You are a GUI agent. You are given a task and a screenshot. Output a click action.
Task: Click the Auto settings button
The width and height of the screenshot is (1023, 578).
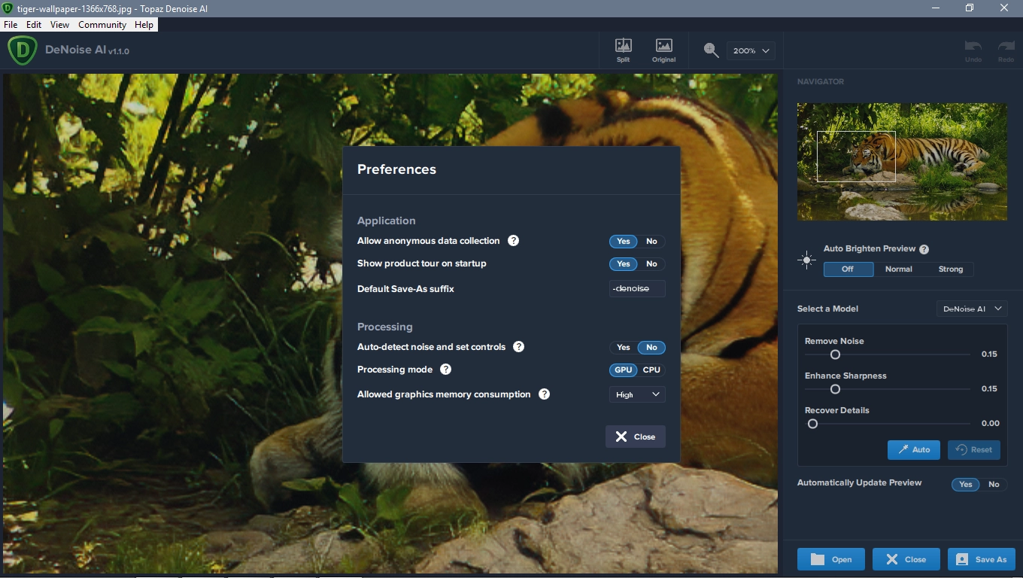(x=914, y=449)
